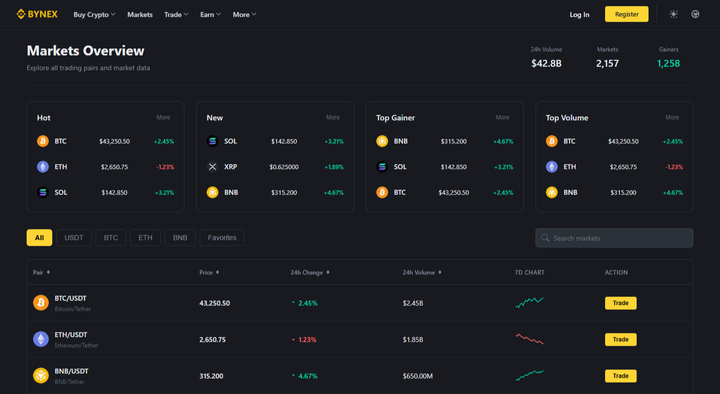Image resolution: width=720 pixels, height=394 pixels.
Task: Click Trade button for ETH/USDT
Action: coord(620,339)
